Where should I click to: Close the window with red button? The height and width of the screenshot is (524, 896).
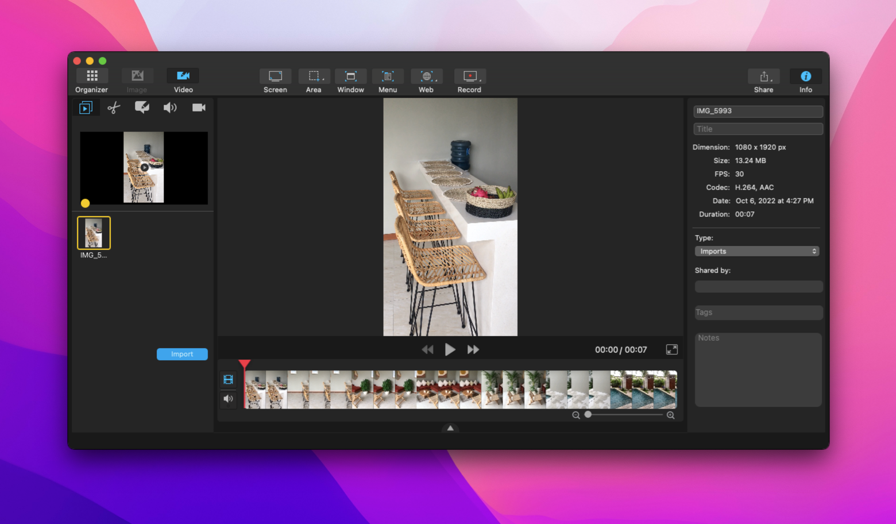pos(77,61)
